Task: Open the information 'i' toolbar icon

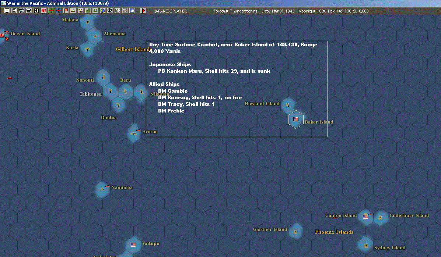Action: 36,11
